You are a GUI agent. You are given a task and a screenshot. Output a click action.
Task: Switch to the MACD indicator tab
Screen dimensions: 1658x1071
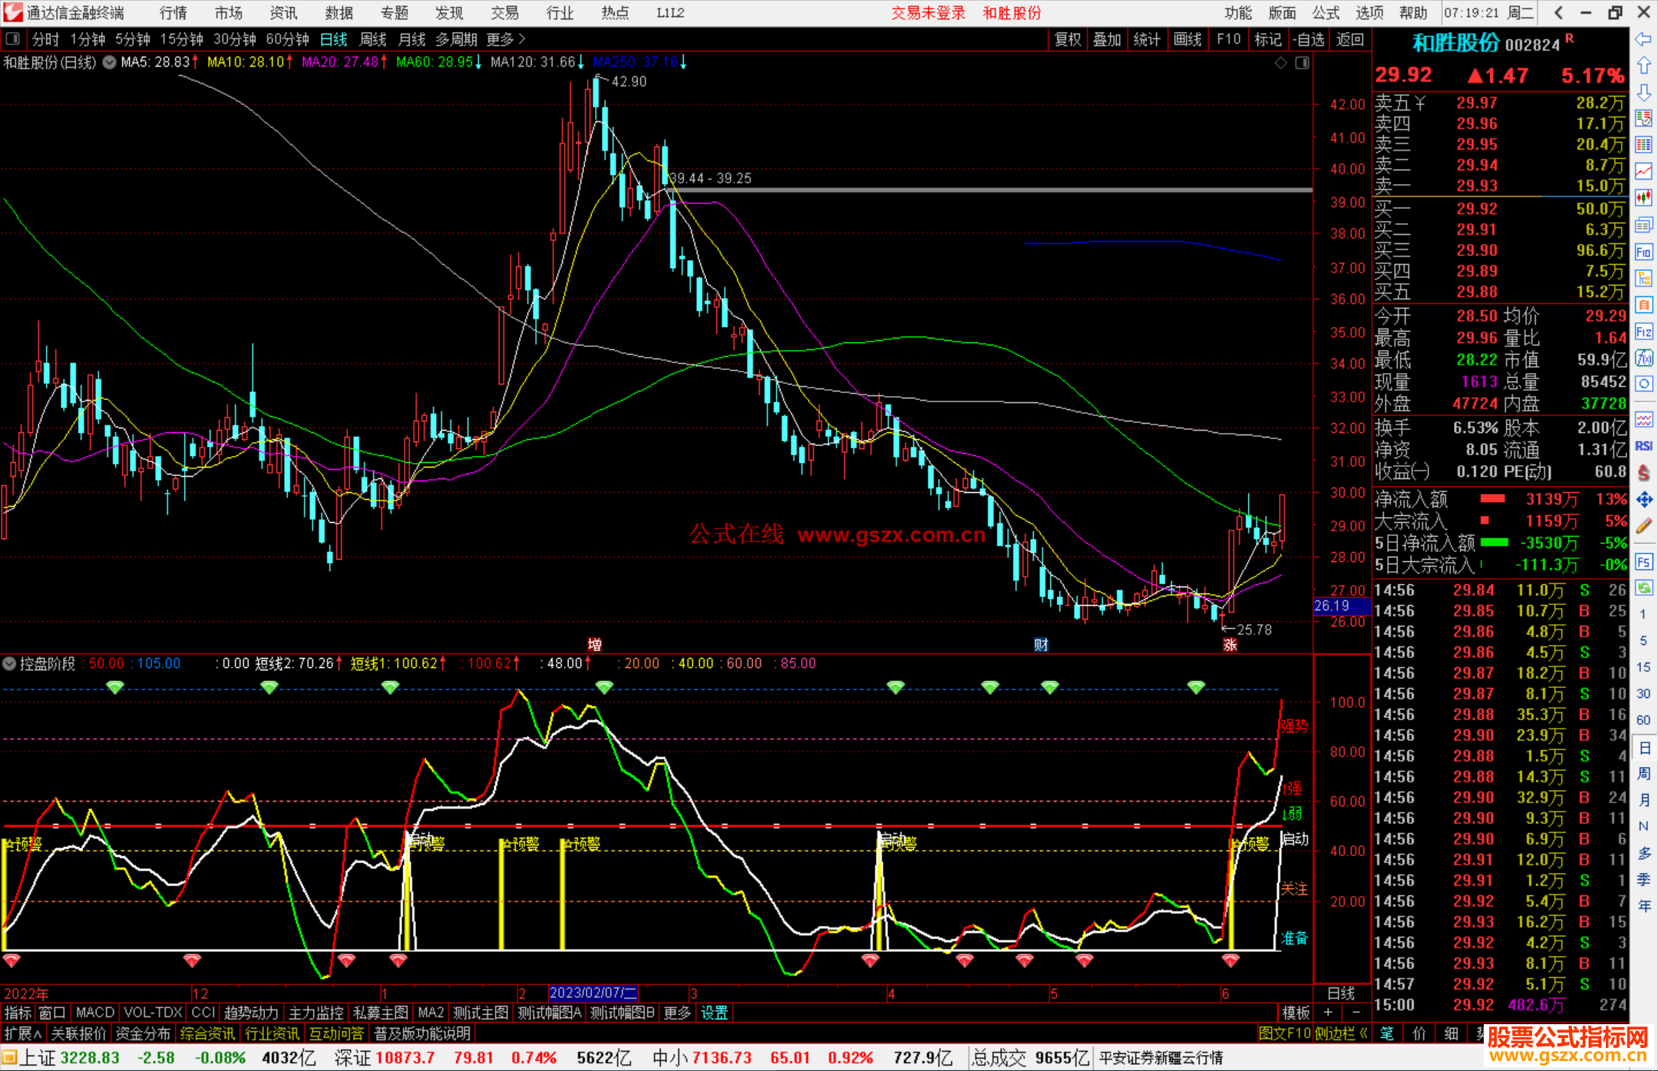[95, 1013]
